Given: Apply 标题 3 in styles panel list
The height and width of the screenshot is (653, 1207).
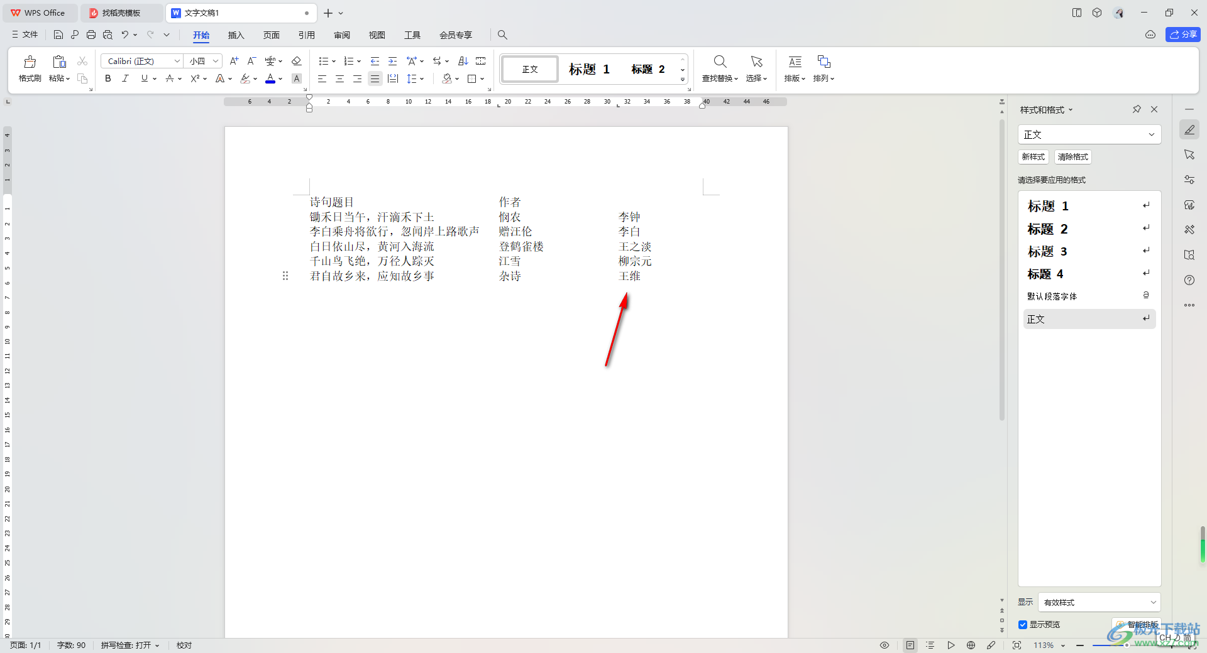Looking at the screenshot, I should point(1089,252).
